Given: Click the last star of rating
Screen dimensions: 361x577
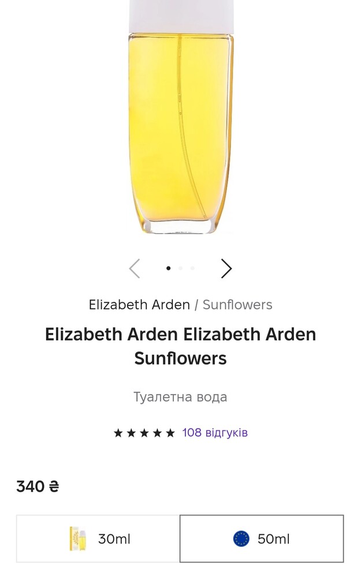Looking at the screenshot, I should pos(170,433).
